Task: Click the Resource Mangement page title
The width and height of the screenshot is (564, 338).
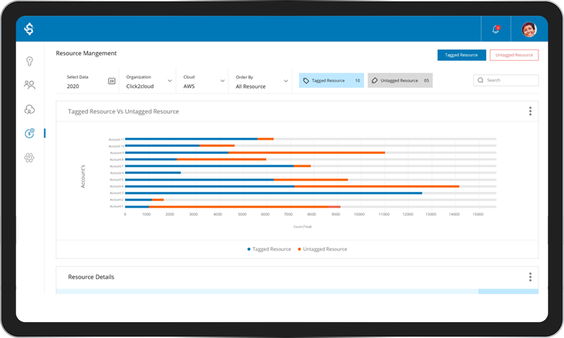Action: coord(86,53)
